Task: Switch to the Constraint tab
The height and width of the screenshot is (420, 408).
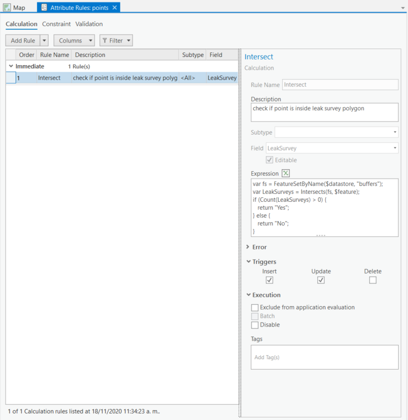Action: 56,24
